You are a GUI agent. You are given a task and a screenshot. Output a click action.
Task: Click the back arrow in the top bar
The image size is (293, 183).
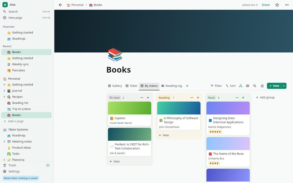point(60,5)
